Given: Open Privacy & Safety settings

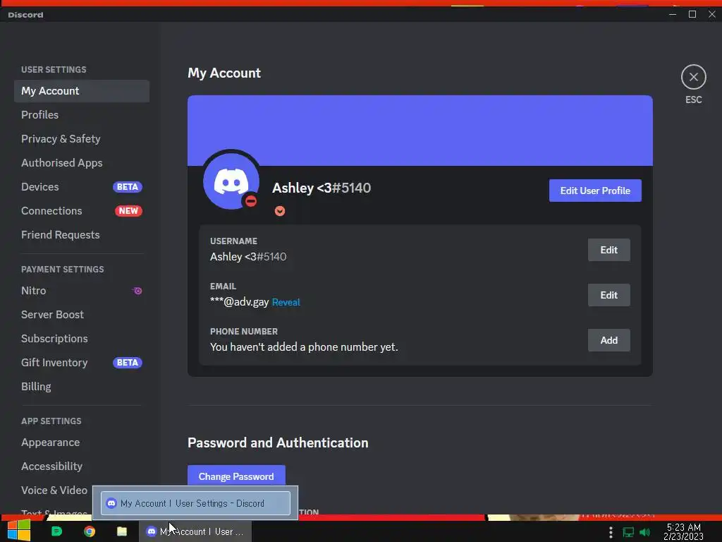Looking at the screenshot, I should point(82,139).
